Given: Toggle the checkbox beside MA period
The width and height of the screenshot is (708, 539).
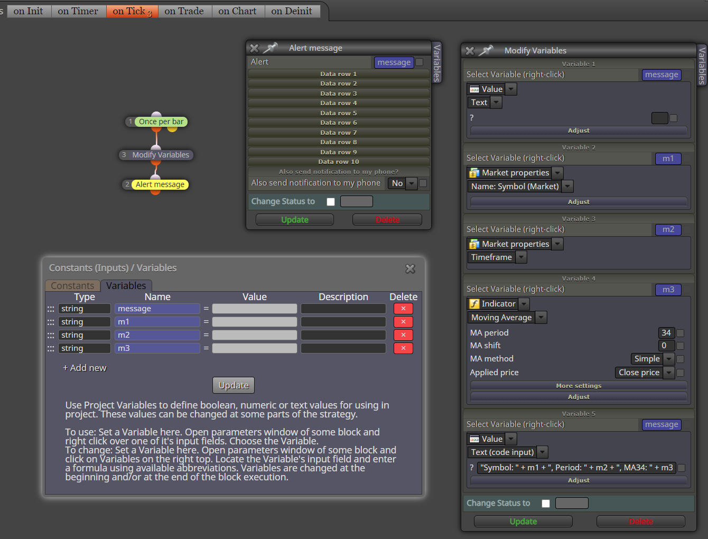Looking at the screenshot, I should (681, 333).
